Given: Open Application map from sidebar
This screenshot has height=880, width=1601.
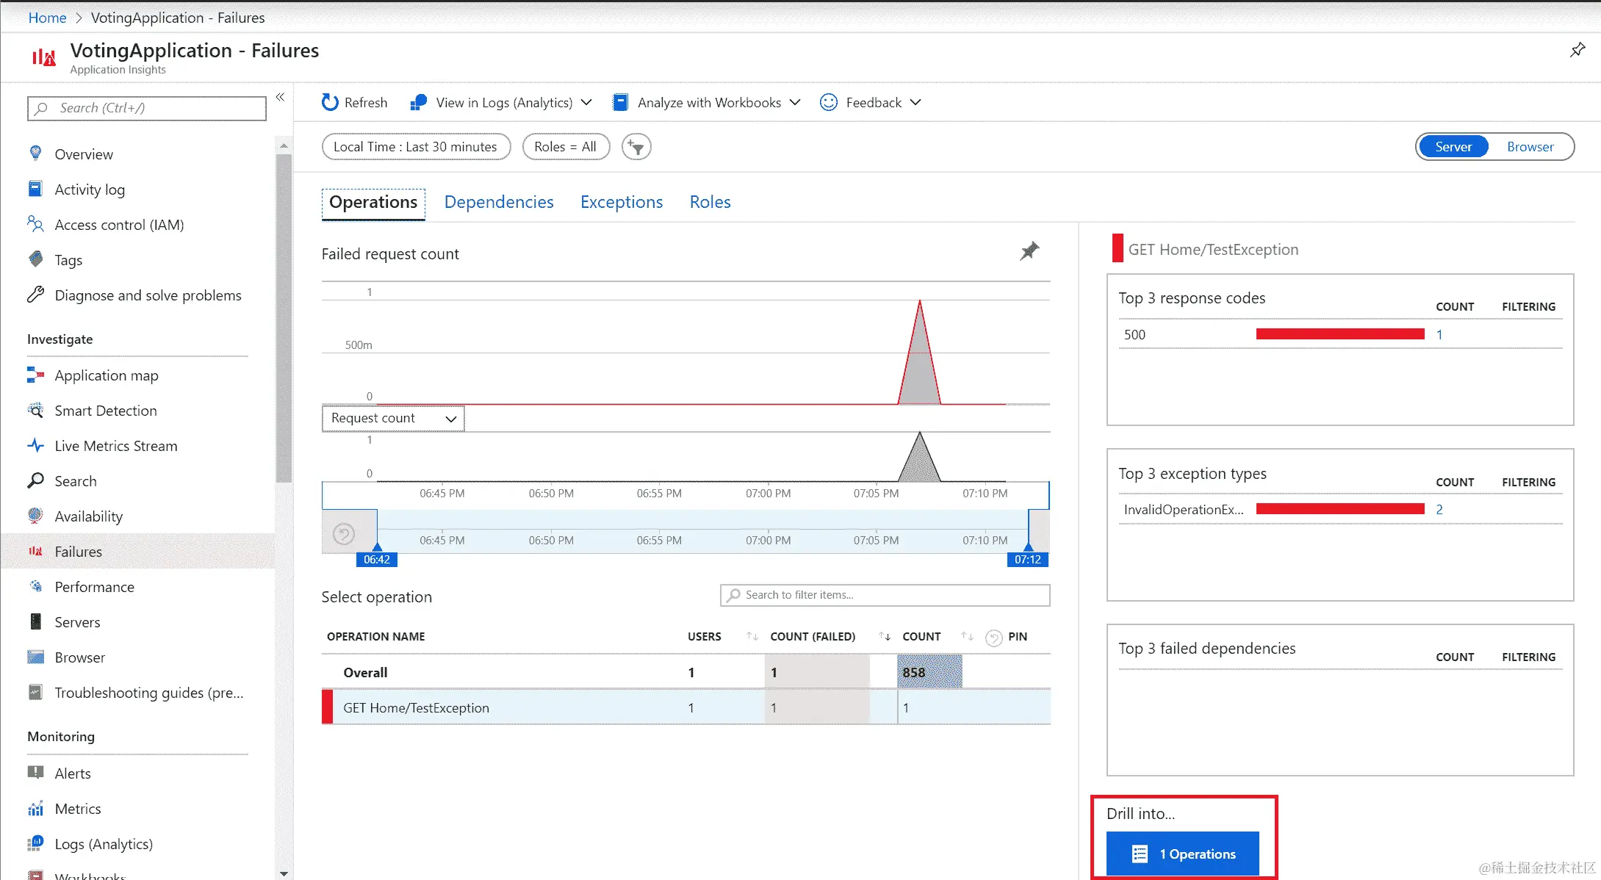Looking at the screenshot, I should (x=106, y=375).
